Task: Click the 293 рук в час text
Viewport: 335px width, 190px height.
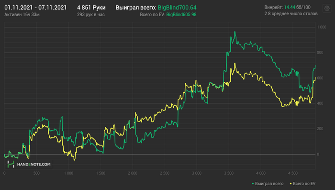Action: [x=91, y=14]
